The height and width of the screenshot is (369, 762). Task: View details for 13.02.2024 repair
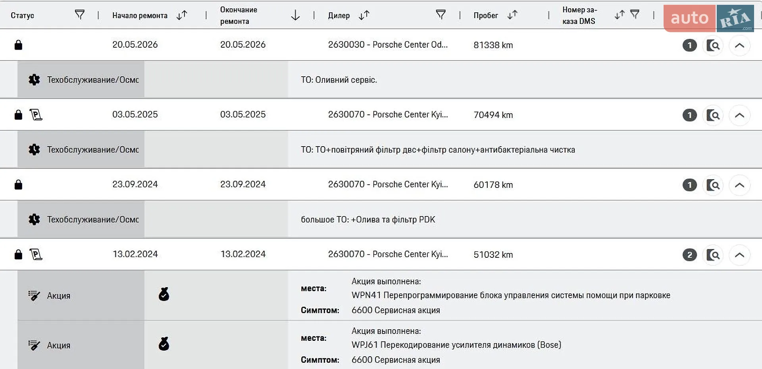coord(713,255)
